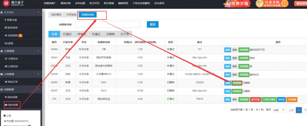
Task: Select the 未通过 status filter tab
Action: pos(96,34)
